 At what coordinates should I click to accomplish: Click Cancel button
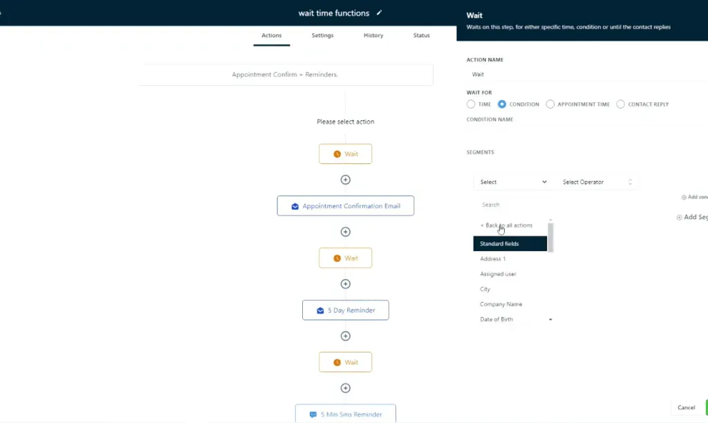tap(686, 407)
